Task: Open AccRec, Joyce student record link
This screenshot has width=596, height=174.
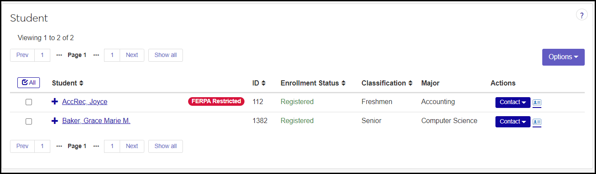Action: coord(85,102)
